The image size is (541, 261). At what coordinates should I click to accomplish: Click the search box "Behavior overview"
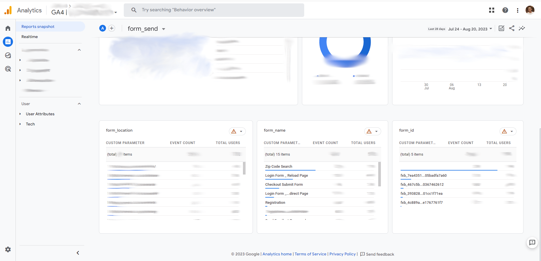point(214,10)
